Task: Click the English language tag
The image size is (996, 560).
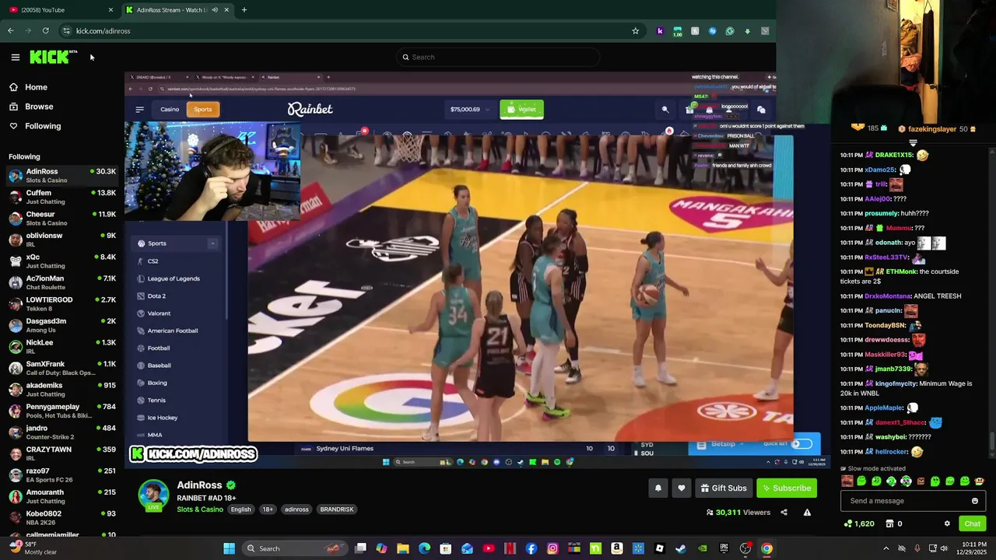Action: (240, 509)
